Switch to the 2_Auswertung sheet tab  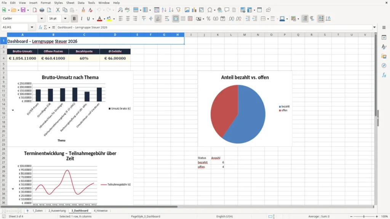tap(57, 211)
